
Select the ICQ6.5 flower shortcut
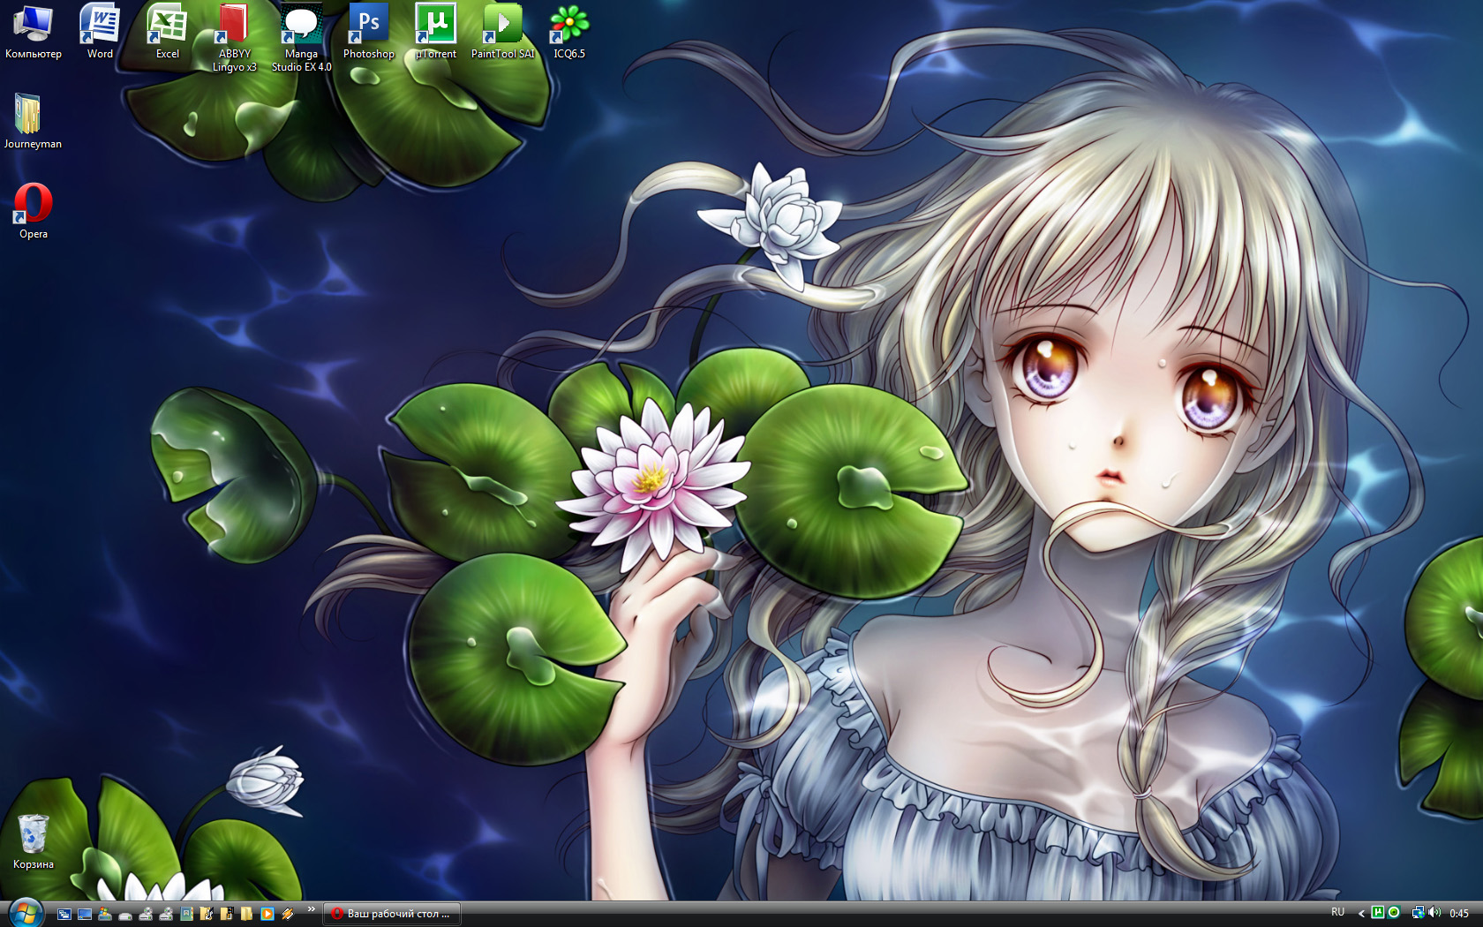pyautogui.click(x=569, y=31)
